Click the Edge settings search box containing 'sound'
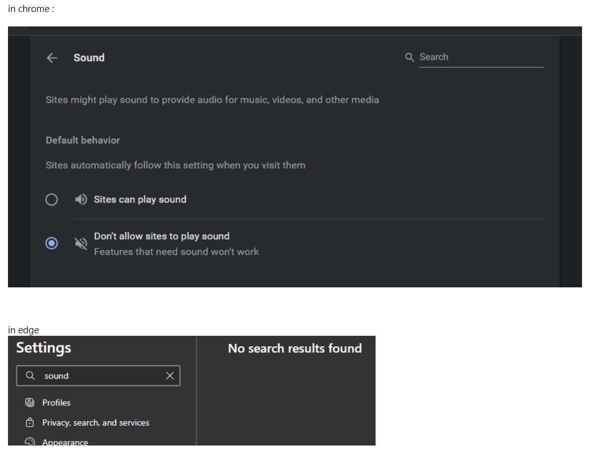The height and width of the screenshot is (457, 594). (x=98, y=376)
